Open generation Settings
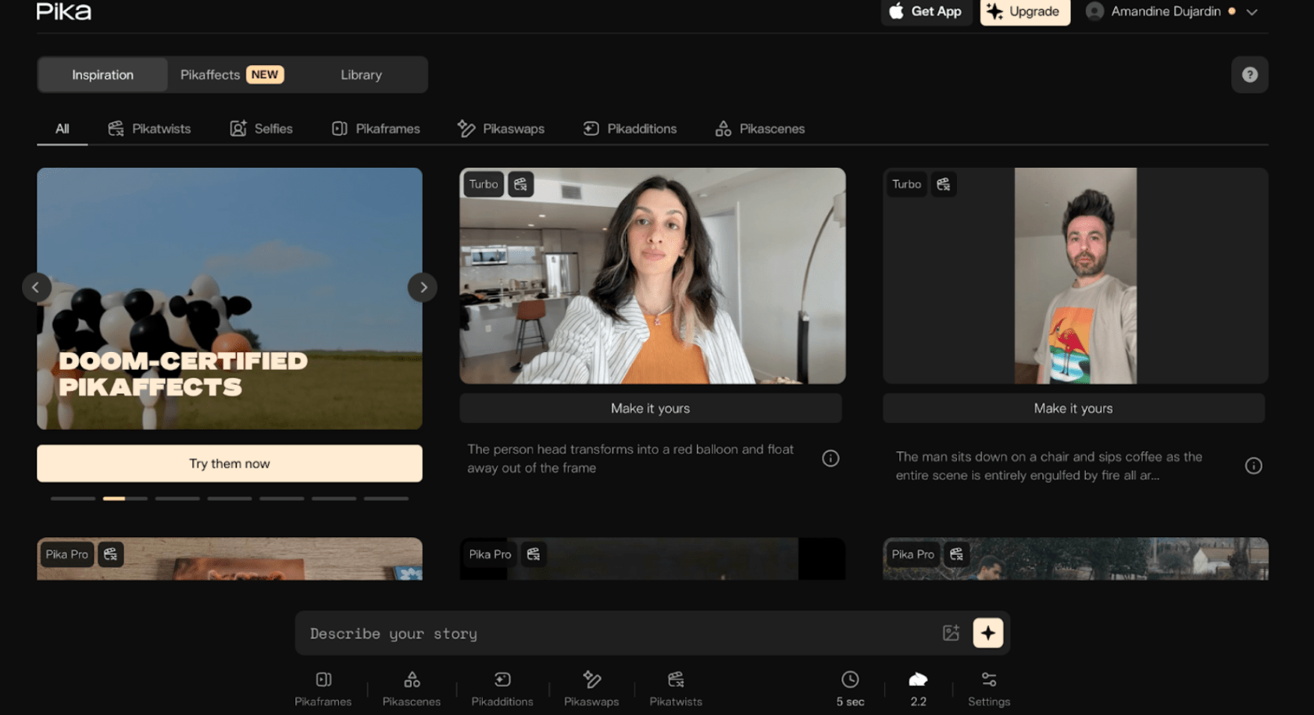 click(x=989, y=689)
